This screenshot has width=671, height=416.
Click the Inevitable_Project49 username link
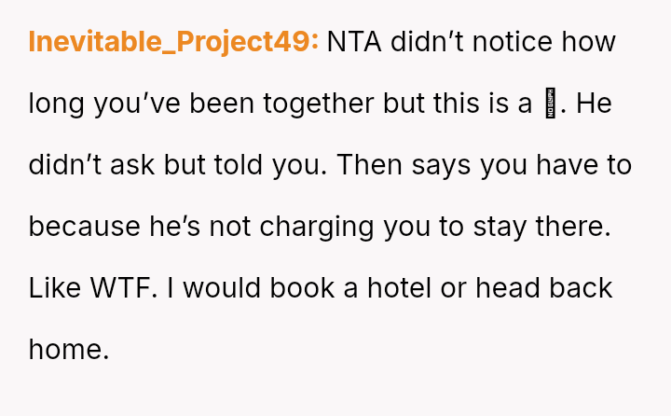(173, 42)
